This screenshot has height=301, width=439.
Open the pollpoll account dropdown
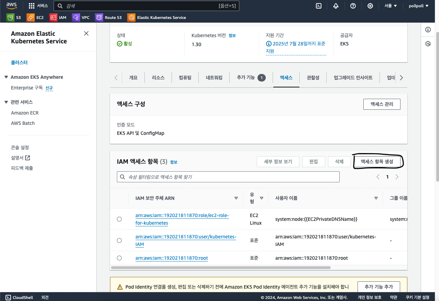click(x=418, y=6)
